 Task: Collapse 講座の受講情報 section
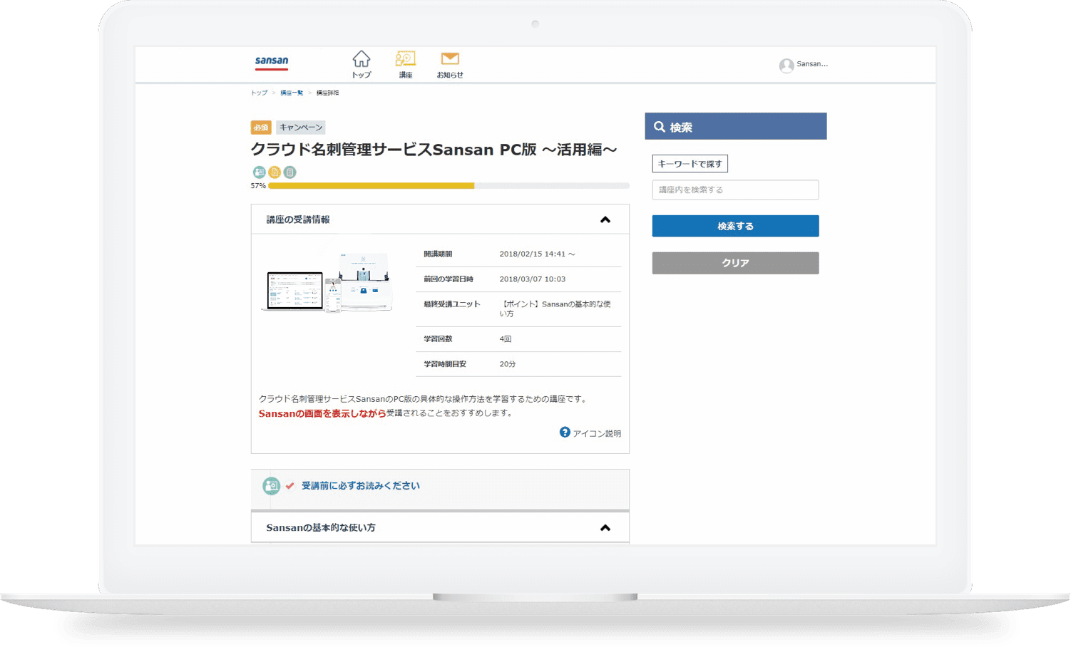point(605,219)
